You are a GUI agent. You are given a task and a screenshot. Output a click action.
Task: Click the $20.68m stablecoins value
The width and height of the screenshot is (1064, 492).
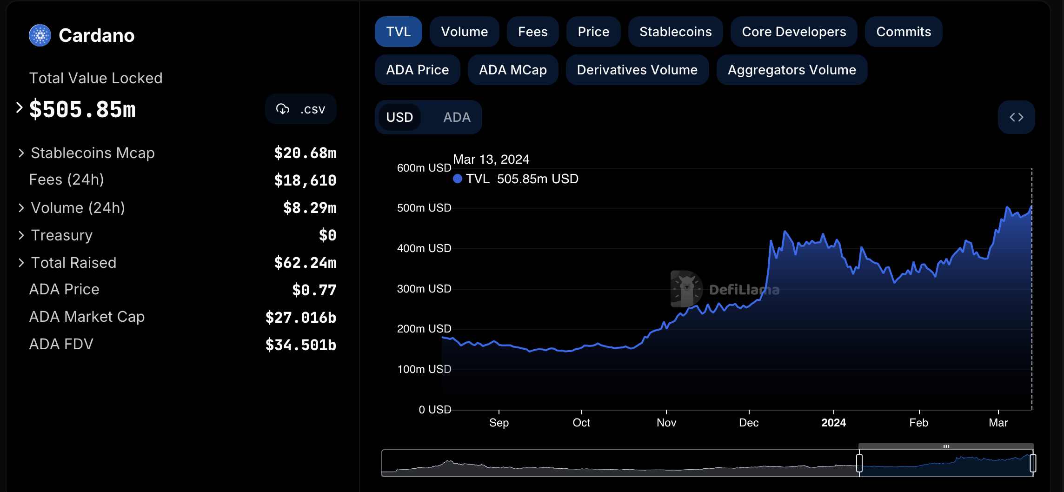(305, 153)
